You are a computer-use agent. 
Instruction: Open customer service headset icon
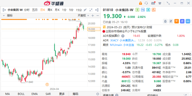click(146, 3)
